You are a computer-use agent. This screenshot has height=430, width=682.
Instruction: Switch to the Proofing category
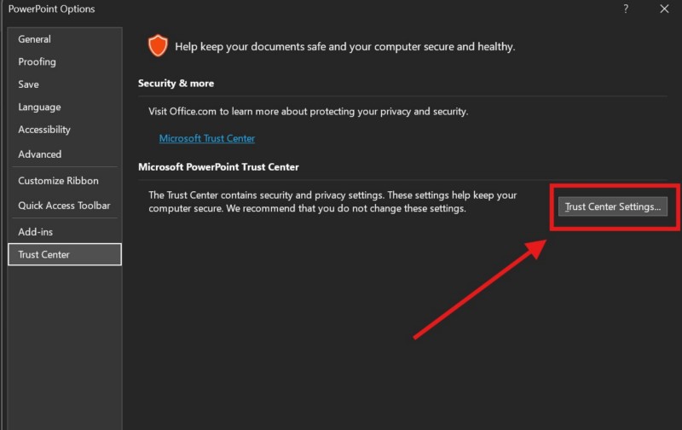(38, 61)
